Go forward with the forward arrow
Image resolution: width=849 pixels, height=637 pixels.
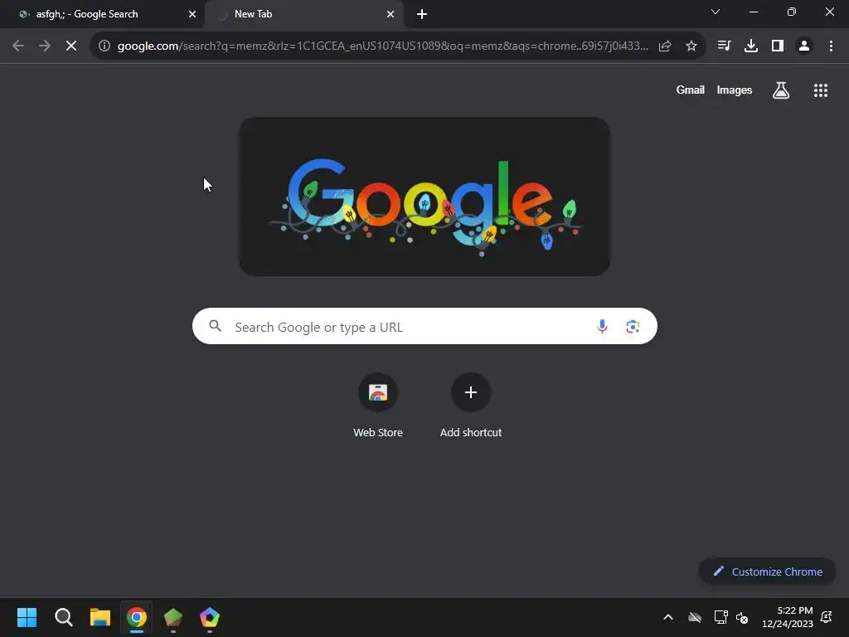coord(45,46)
